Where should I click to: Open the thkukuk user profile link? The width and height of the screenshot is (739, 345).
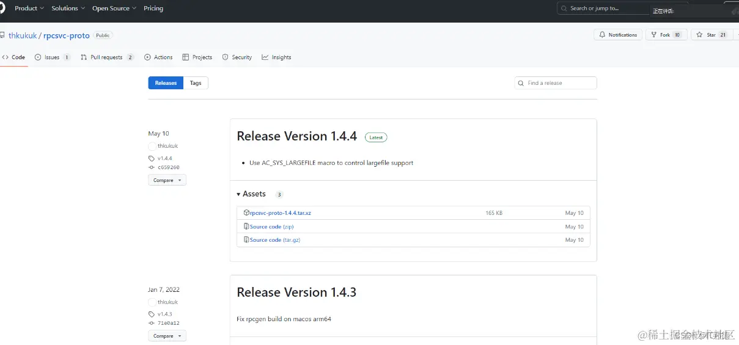pyautogui.click(x=23, y=35)
